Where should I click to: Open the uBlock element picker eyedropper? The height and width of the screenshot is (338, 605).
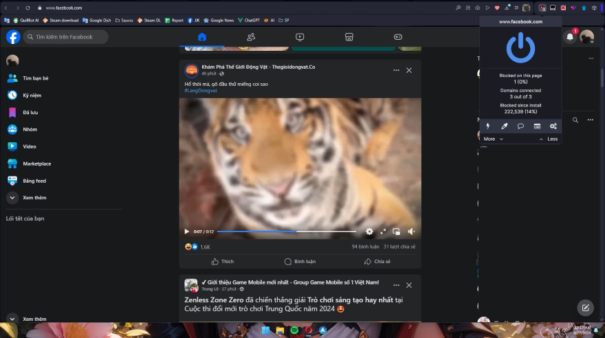pos(504,126)
